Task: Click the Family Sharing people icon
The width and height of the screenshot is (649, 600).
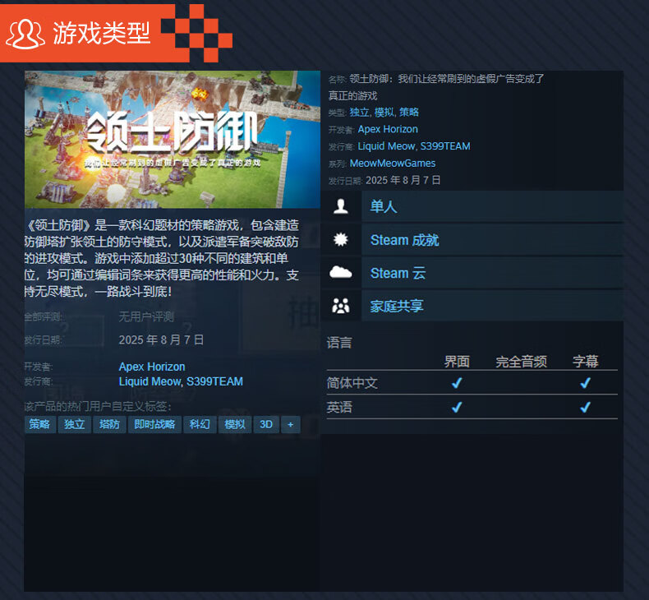Action: tap(340, 307)
